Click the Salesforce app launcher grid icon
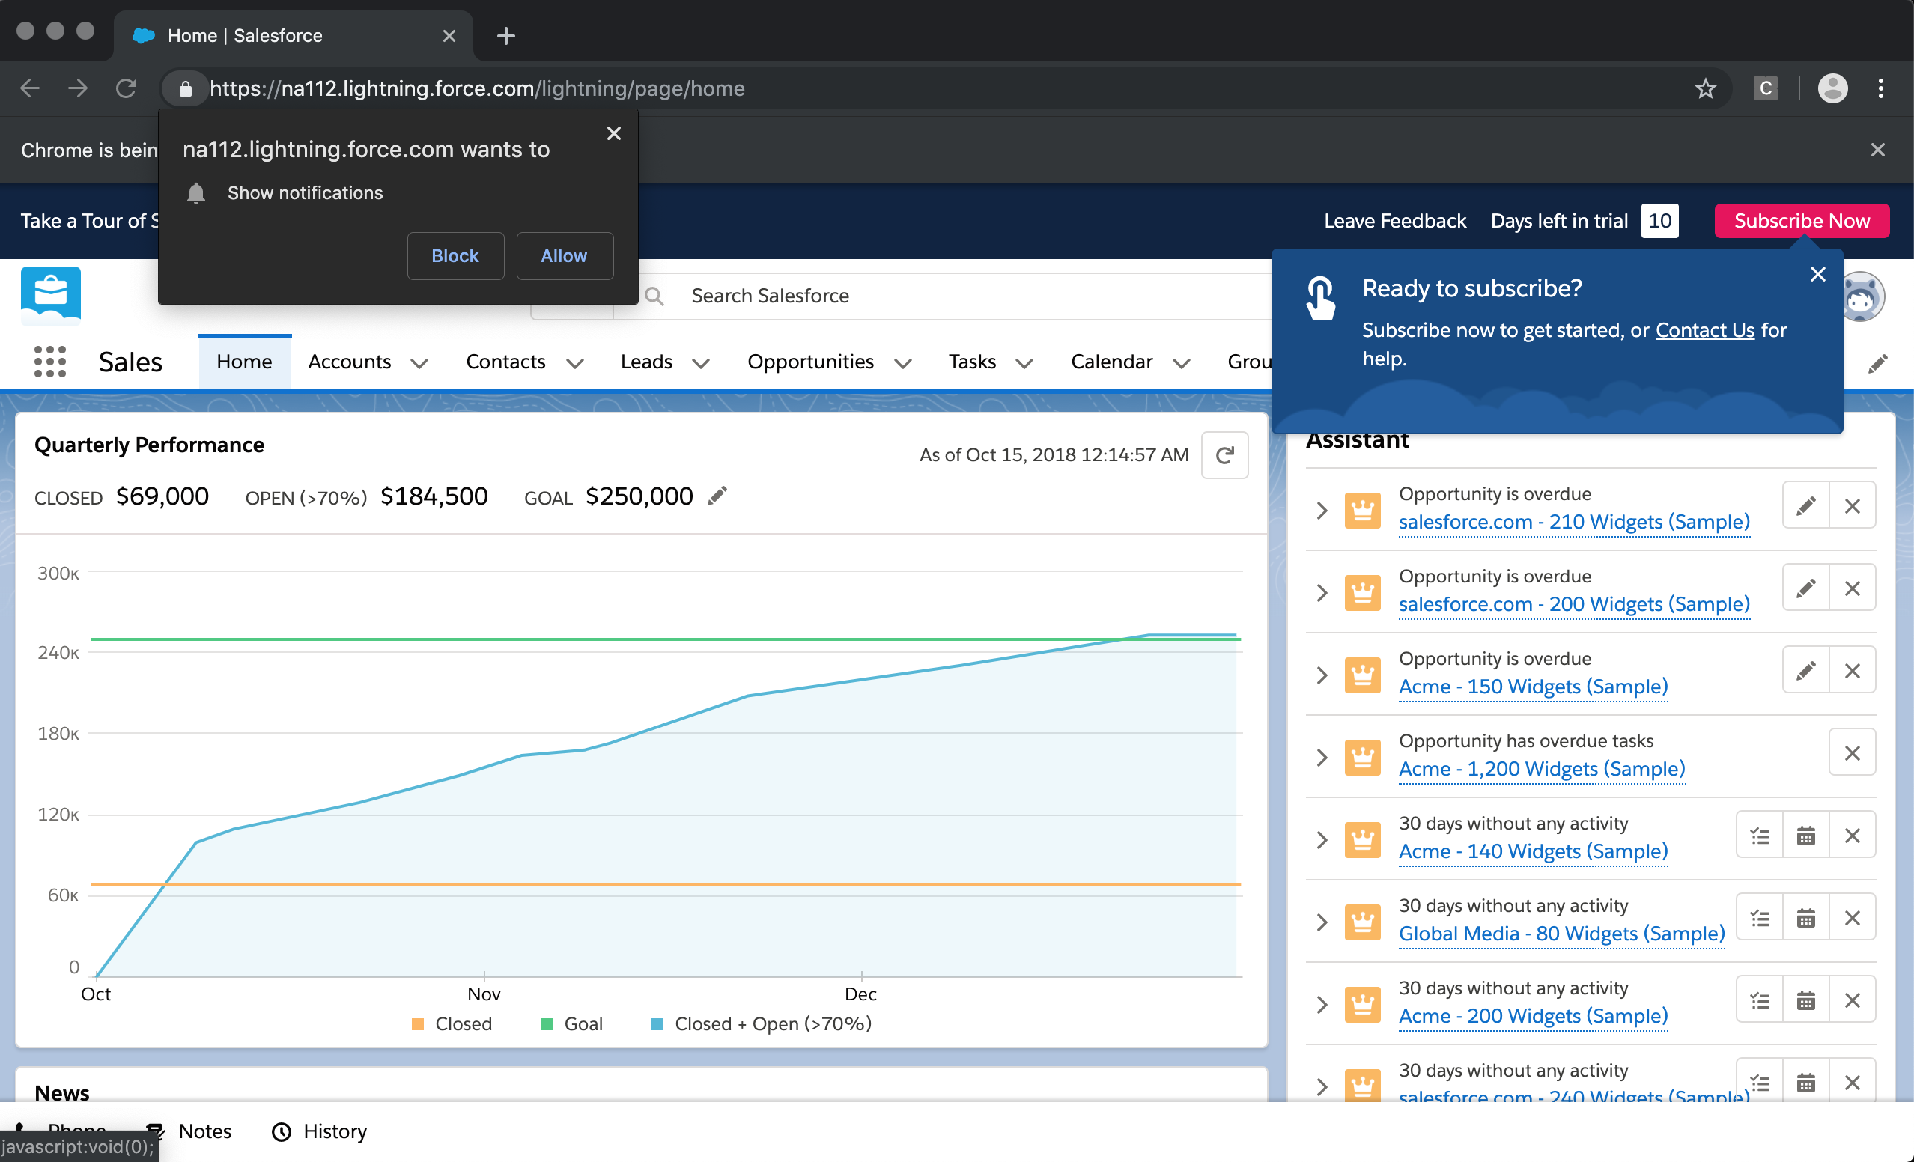 (x=49, y=361)
